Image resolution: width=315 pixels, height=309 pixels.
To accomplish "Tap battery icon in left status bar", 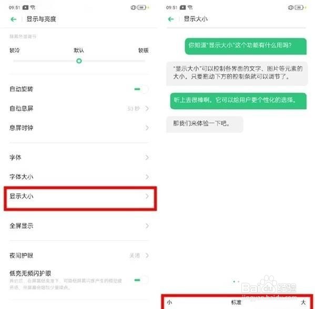I will pyautogui.click(x=141, y=7).
